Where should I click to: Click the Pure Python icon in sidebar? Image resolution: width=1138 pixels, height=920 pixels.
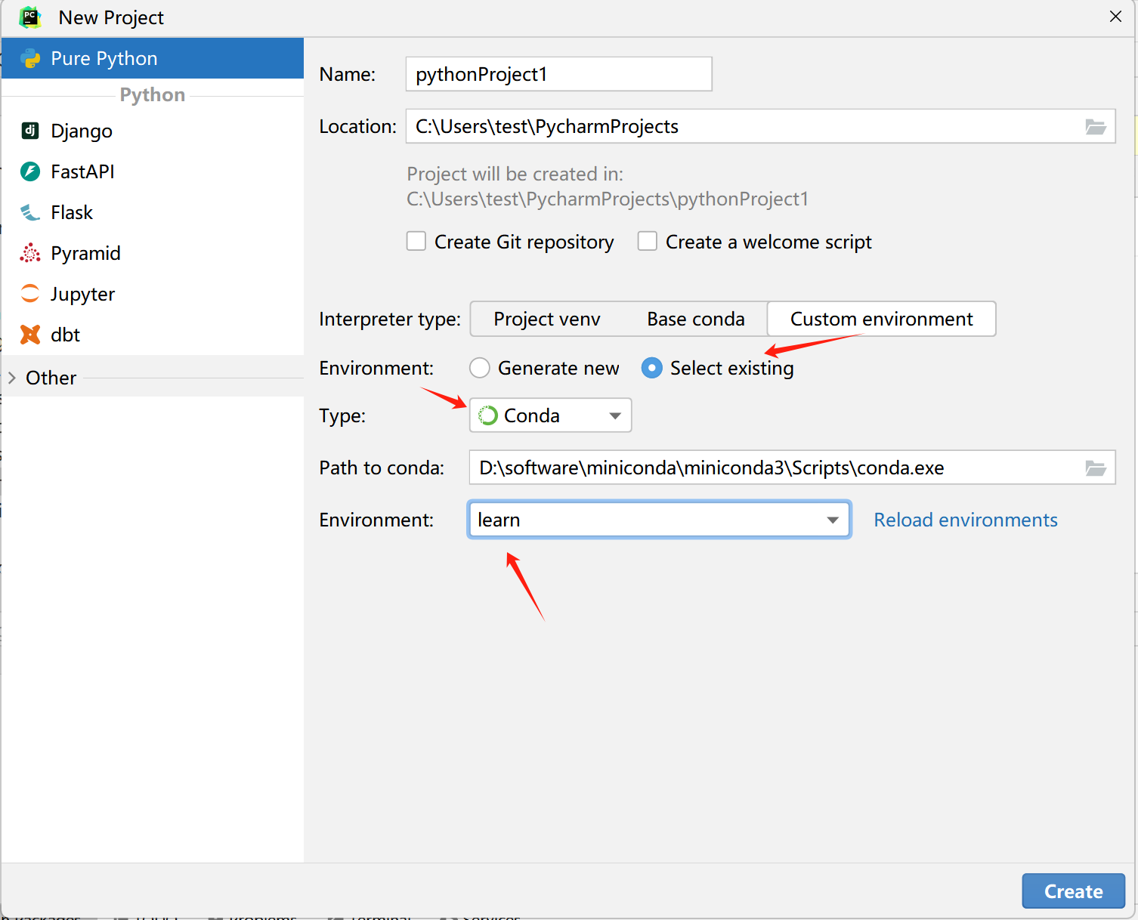point(30,58)
